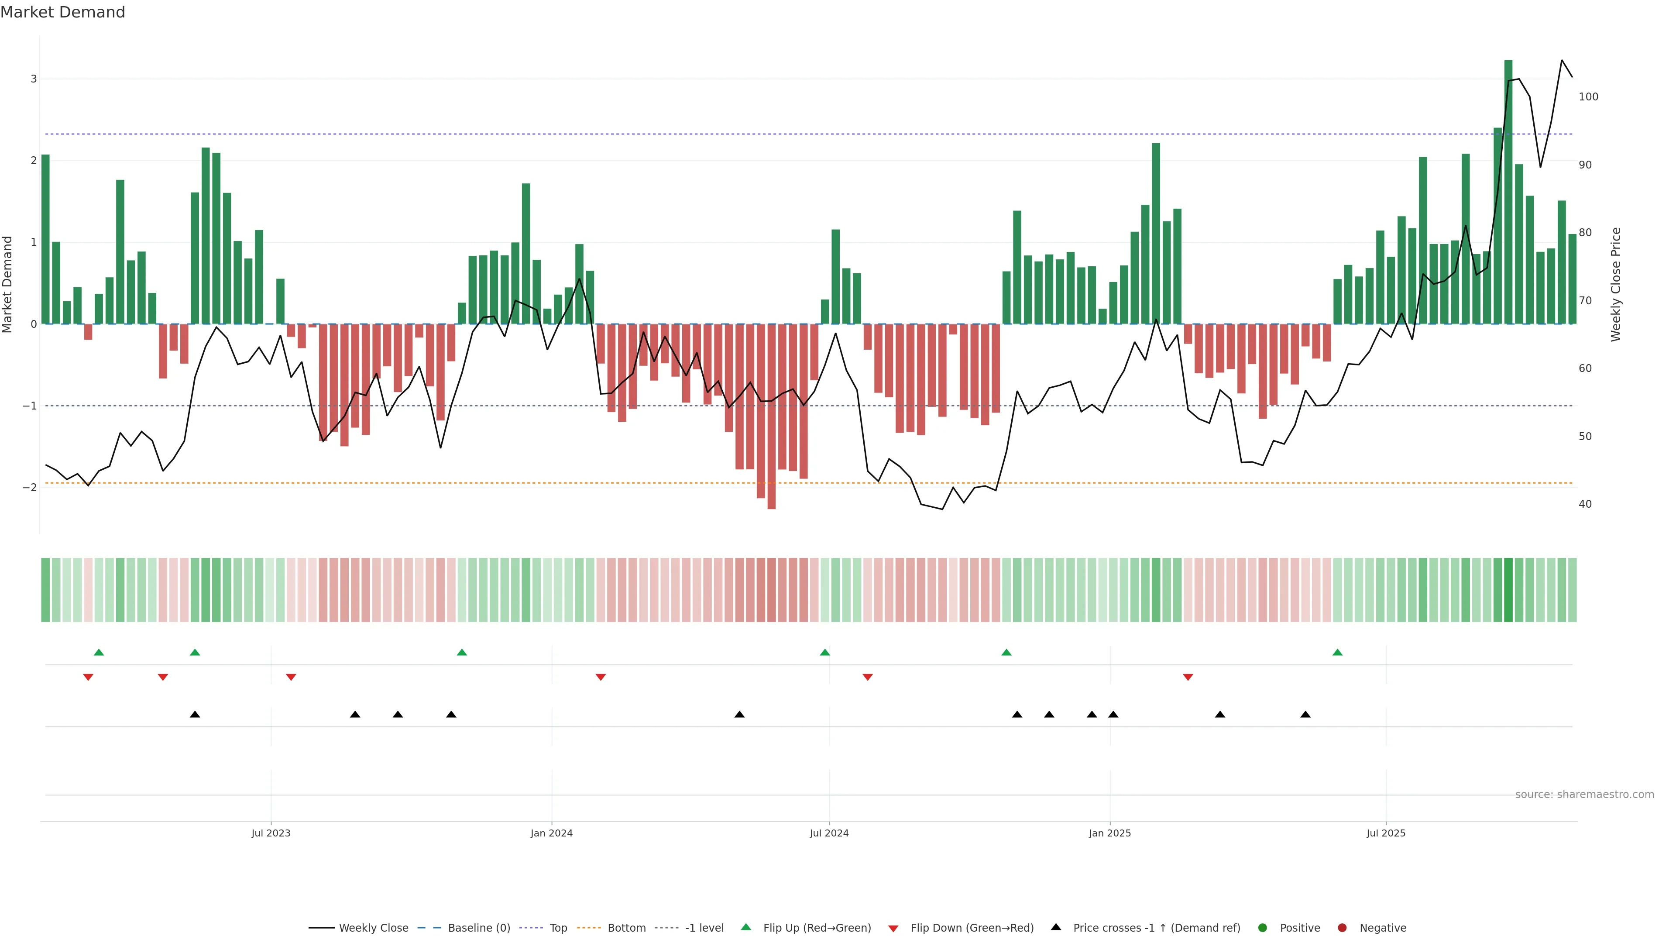Click black Price crosses -1 legend triangle

point(1056,927)
